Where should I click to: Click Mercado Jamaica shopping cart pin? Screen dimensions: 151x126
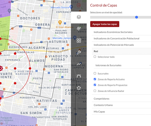pos(75,38)
